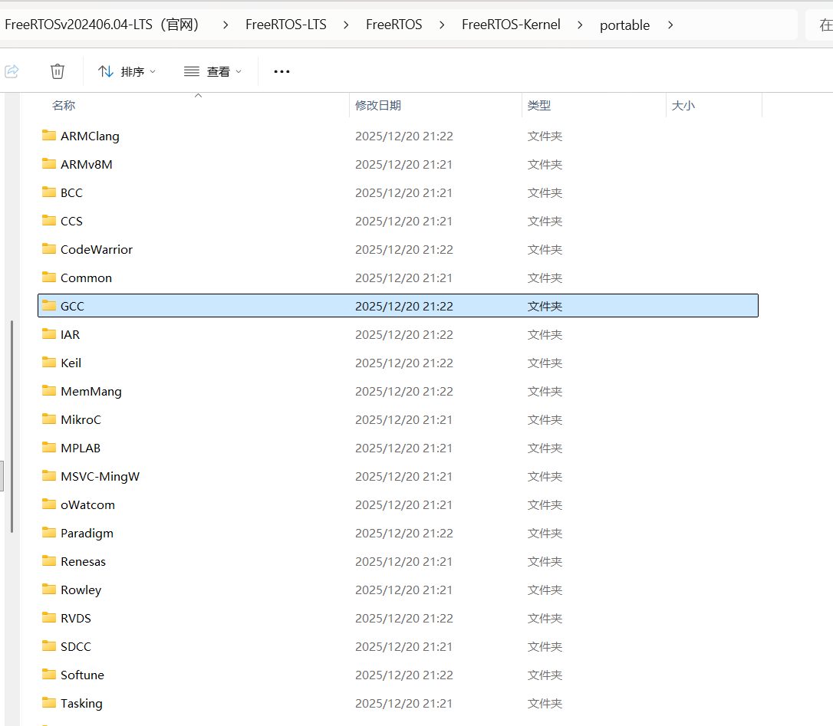Click the SDCC folder icon
Screen dimensions: 833x726
click(x=49, y=646)
